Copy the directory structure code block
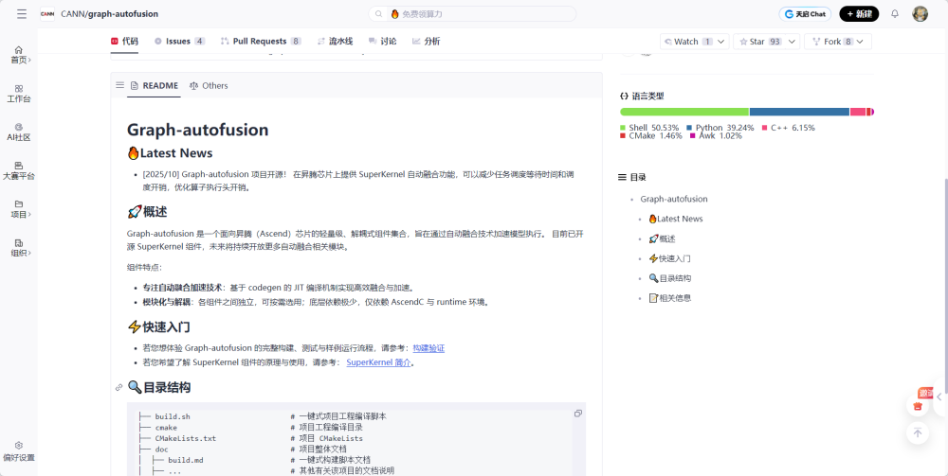This screenshot has width=948, height=476. point(578,414)
